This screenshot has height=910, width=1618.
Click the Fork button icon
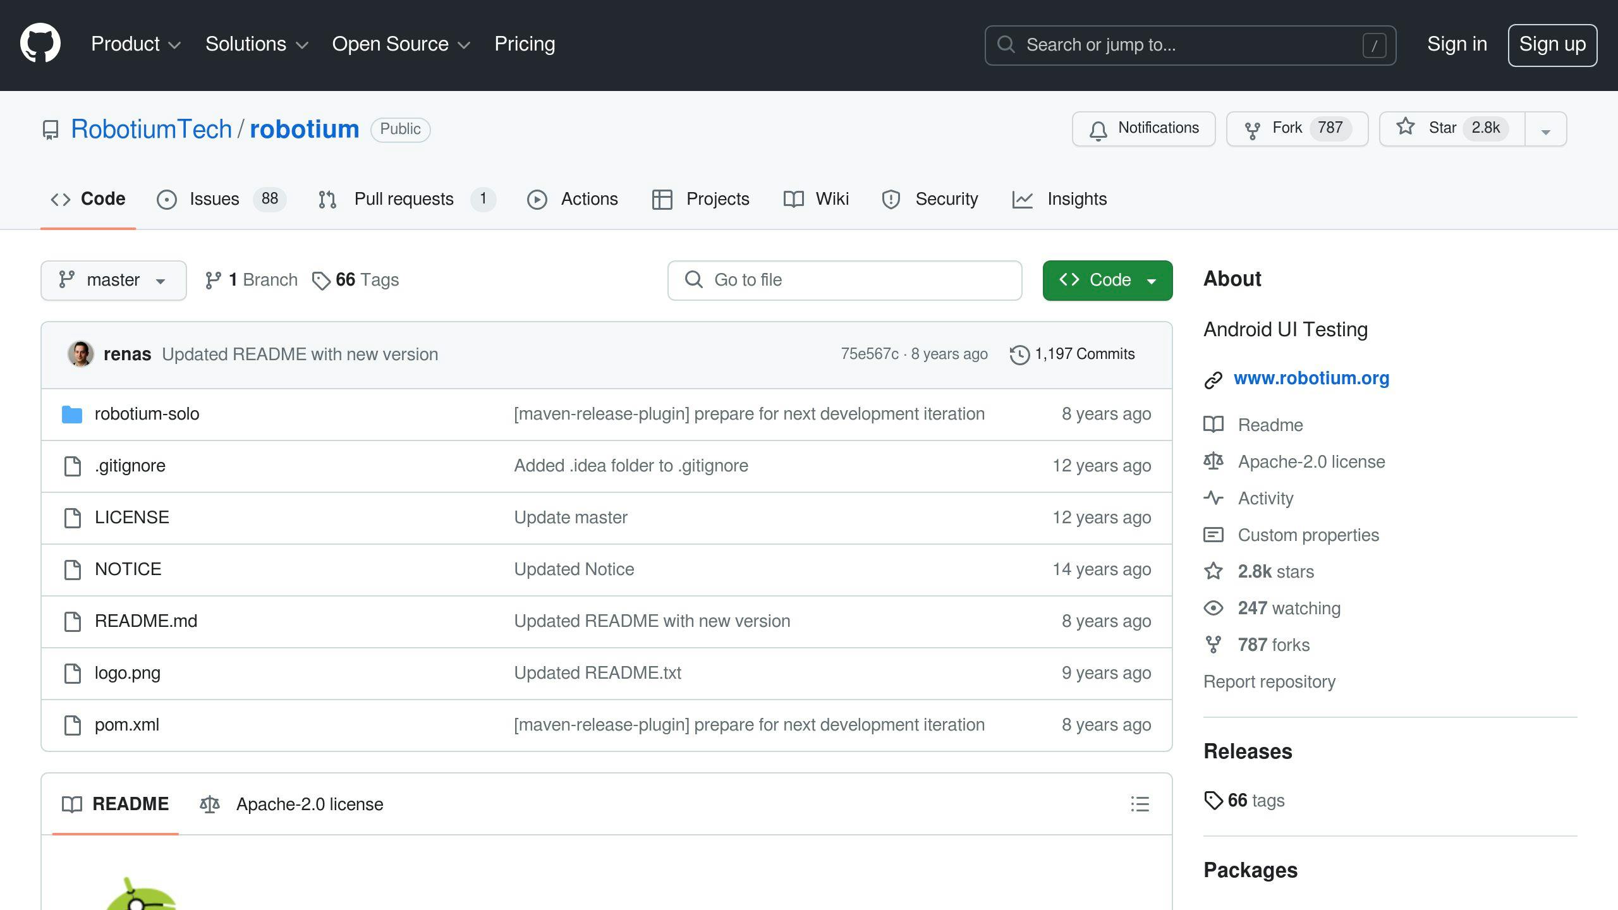point(1252,130)
